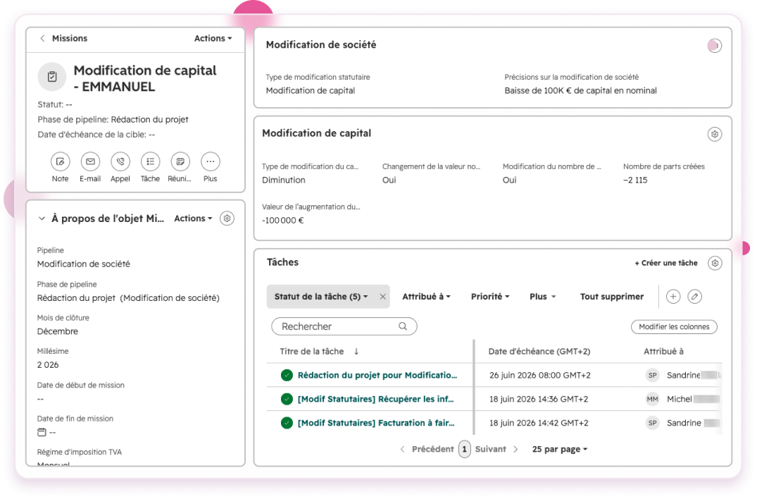Open task Rédaction du projet pour Modificatio...
This screenshot has width=757, height=499.
[x=377, y=375]
